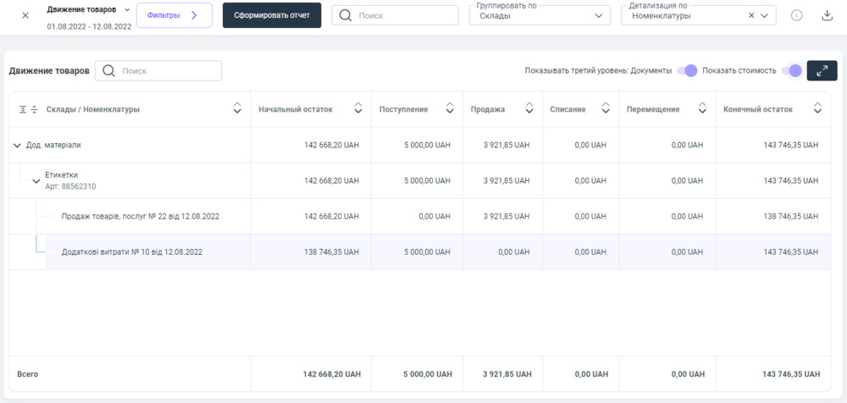Screen dimensions: 847x403
Task: Sort by Конечный остаток column
Action: [x=817, y=109]
